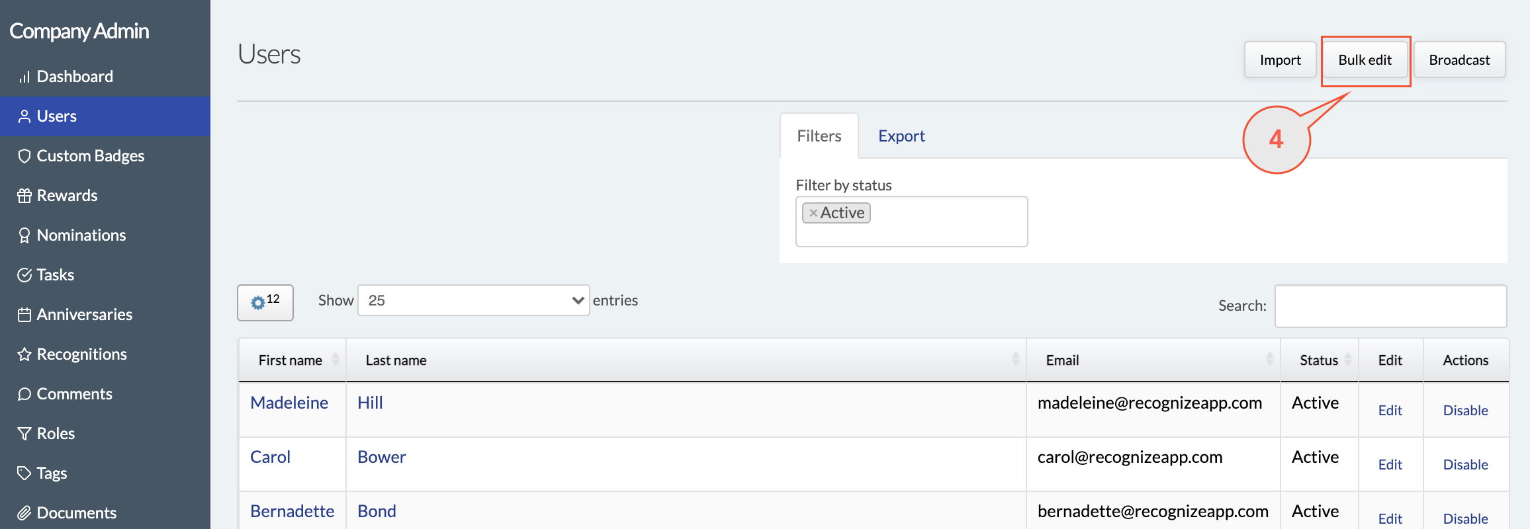Sort table by Email arrows

1269,359
